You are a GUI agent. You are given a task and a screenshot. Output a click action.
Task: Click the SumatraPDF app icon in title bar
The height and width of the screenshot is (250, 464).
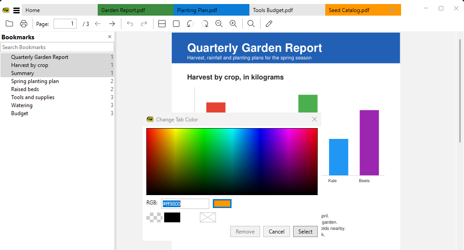[6, 10]
